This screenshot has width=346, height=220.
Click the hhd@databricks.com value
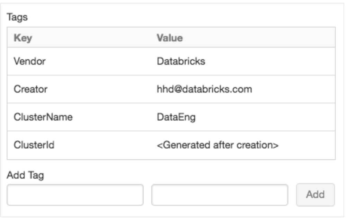click(204, 89)
